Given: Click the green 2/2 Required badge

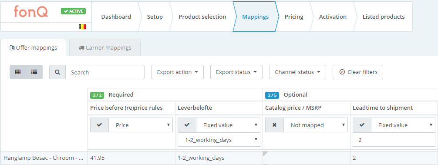Looking at the screenshot, I should point(97,95).
